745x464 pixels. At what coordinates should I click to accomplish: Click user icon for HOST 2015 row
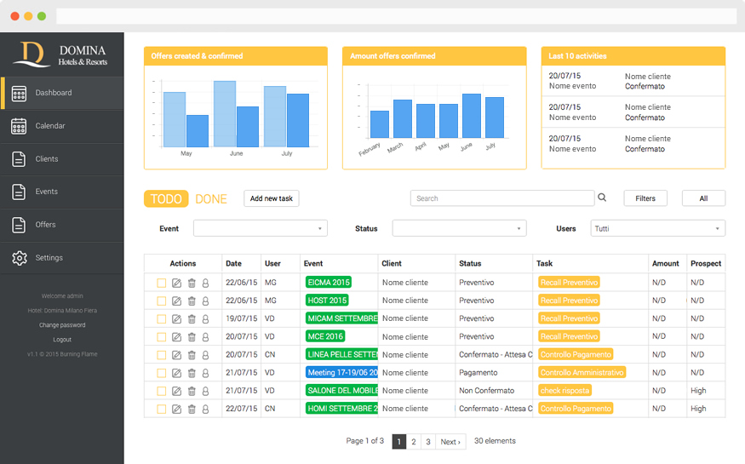coord(205,301)
